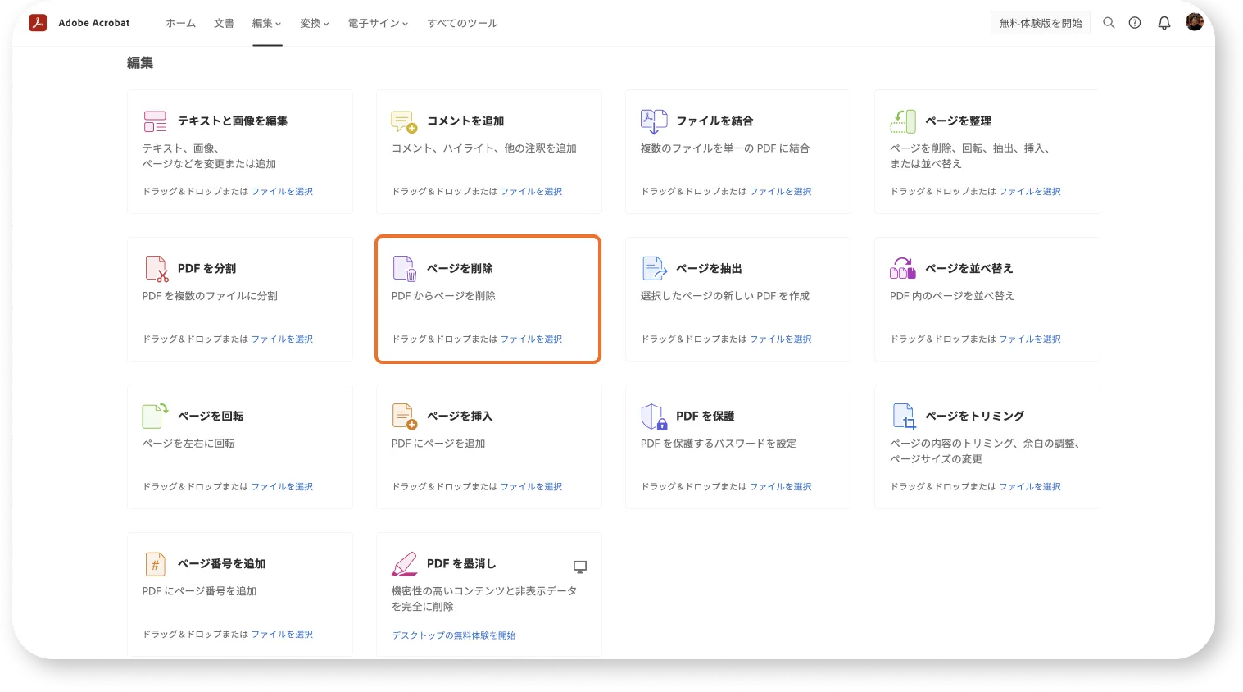
Task: Expand the 電子サイン dropdown menu
Action: point(378,23)
